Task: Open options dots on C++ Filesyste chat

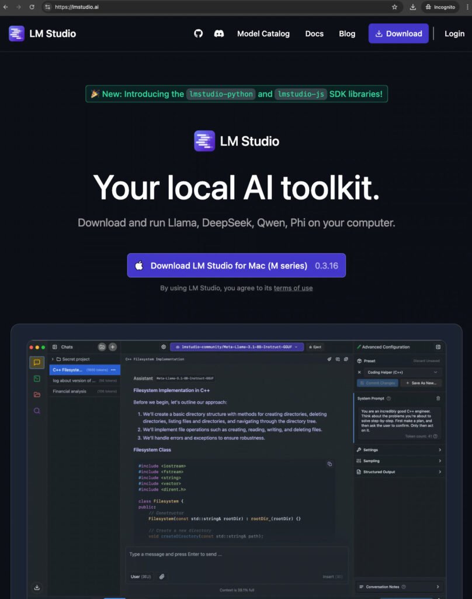Action: click(113, 370)
